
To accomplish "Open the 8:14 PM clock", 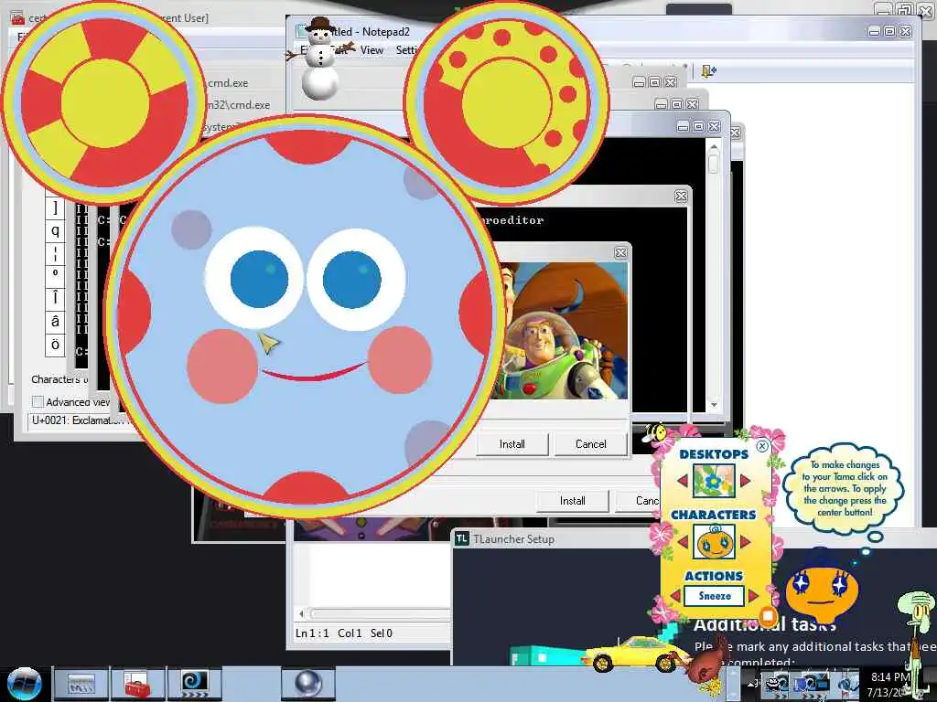I will [x=890, y=684].
